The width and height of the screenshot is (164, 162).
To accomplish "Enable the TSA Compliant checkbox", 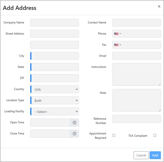I will [155, 135].
